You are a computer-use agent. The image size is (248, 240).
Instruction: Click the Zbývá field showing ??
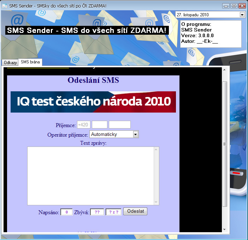97,212
